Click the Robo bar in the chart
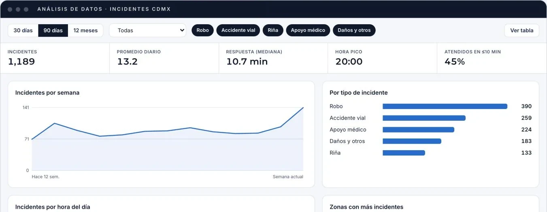 tap(445, 106)
